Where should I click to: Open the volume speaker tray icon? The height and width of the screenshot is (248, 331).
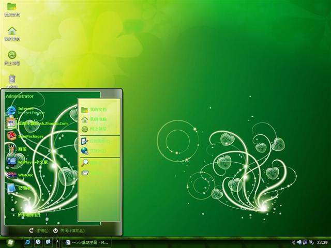299,242
